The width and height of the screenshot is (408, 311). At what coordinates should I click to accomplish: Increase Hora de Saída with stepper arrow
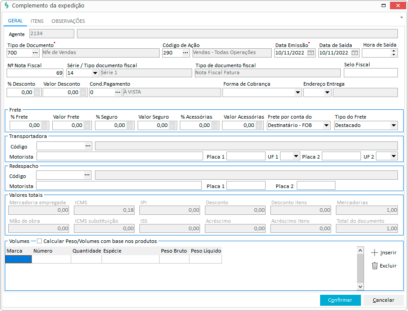pos(393,51)
